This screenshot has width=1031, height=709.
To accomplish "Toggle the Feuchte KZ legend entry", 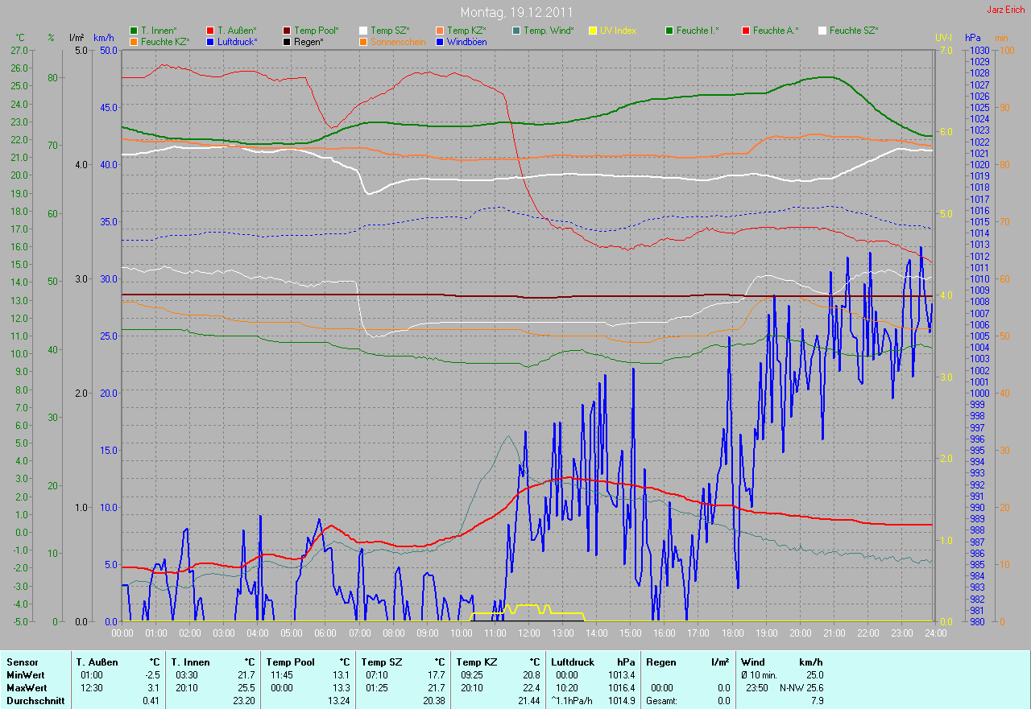I will coord(168,42).
